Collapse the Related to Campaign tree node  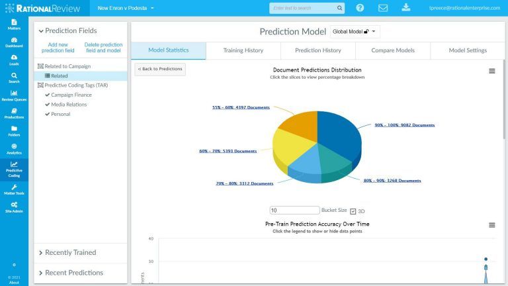coord(40,66)
